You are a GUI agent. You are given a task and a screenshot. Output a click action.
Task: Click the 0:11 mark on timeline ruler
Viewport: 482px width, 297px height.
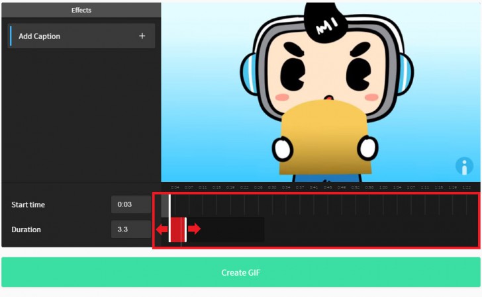point(203,187)
